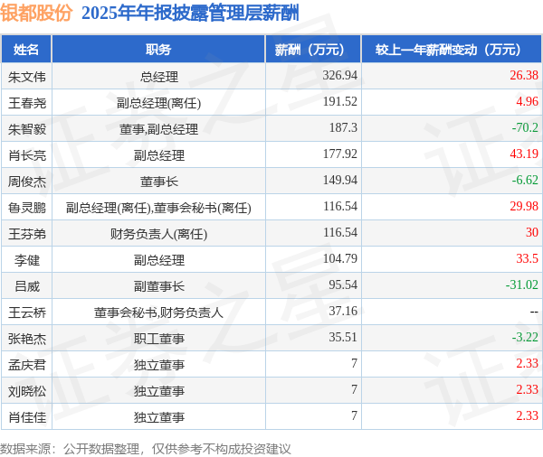Select the 财务负责人(离任) position cell
This screenshot has height=457, width=543.
click(159, 234)
